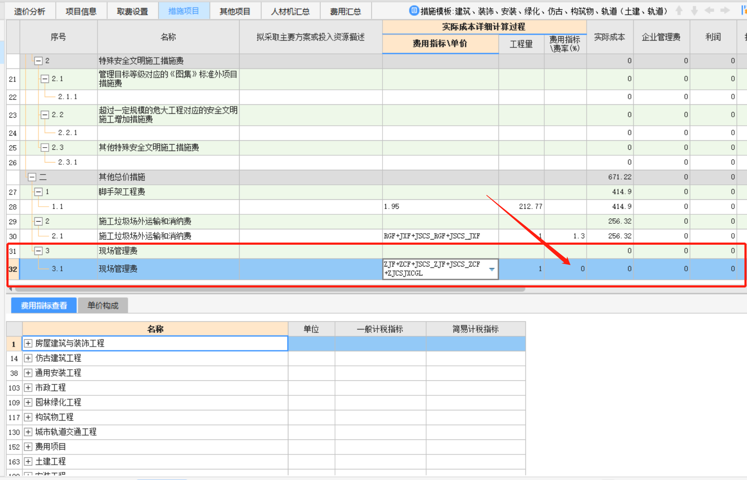
Task: Click RGF+JXF+JSCS_RGF+JSCS_JXF formula cell
Action: point(440,236)
